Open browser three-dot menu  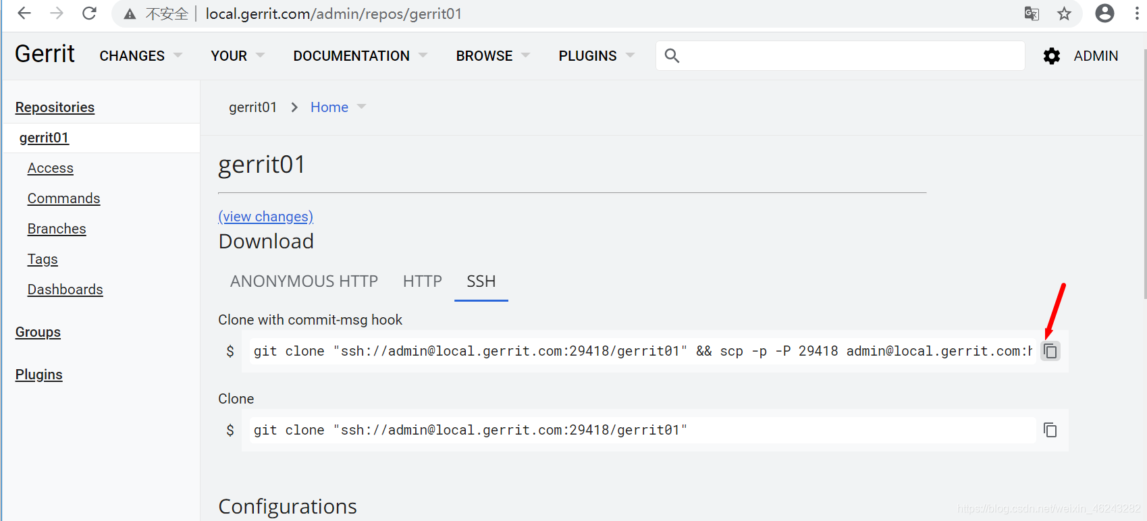[1137, 13]
